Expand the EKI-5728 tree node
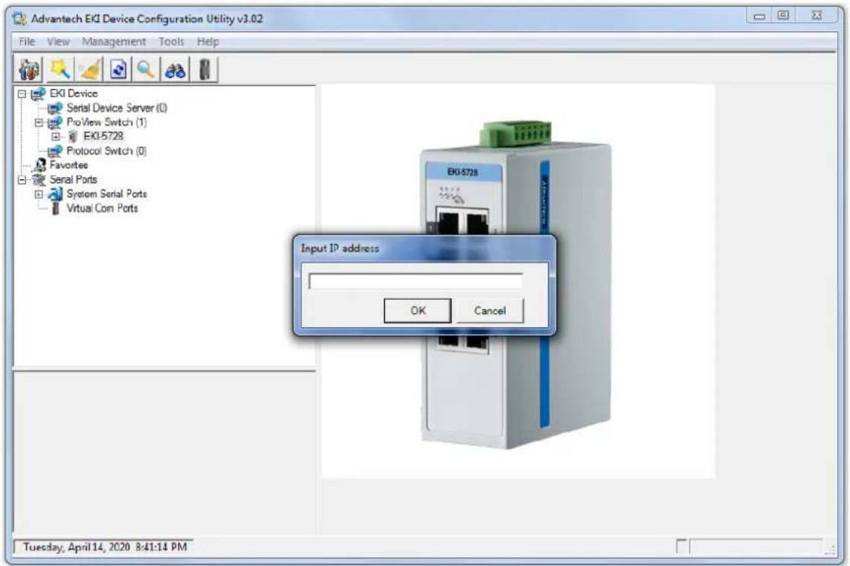850x566 pixels. click(x=56, y=137)
